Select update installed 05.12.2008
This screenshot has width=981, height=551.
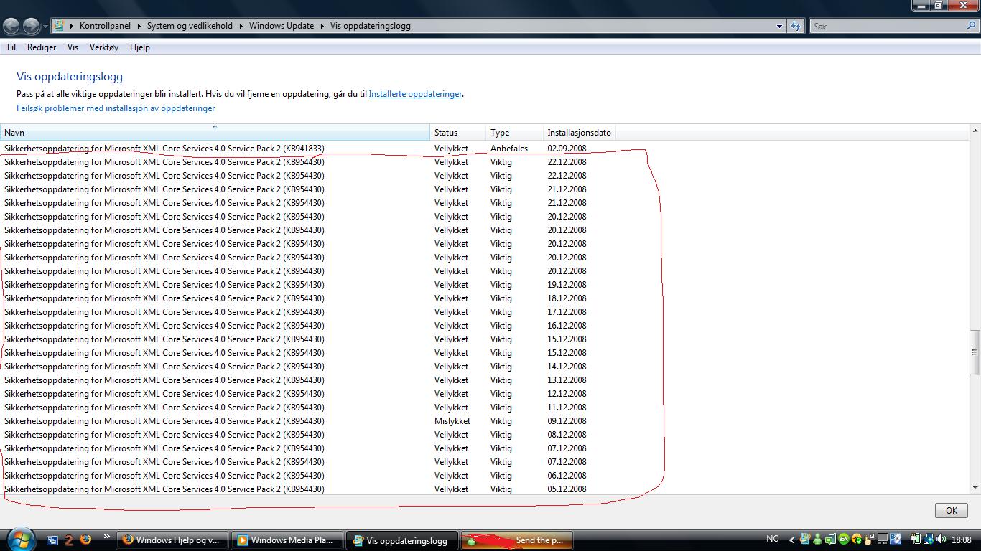tap(307, 489)
